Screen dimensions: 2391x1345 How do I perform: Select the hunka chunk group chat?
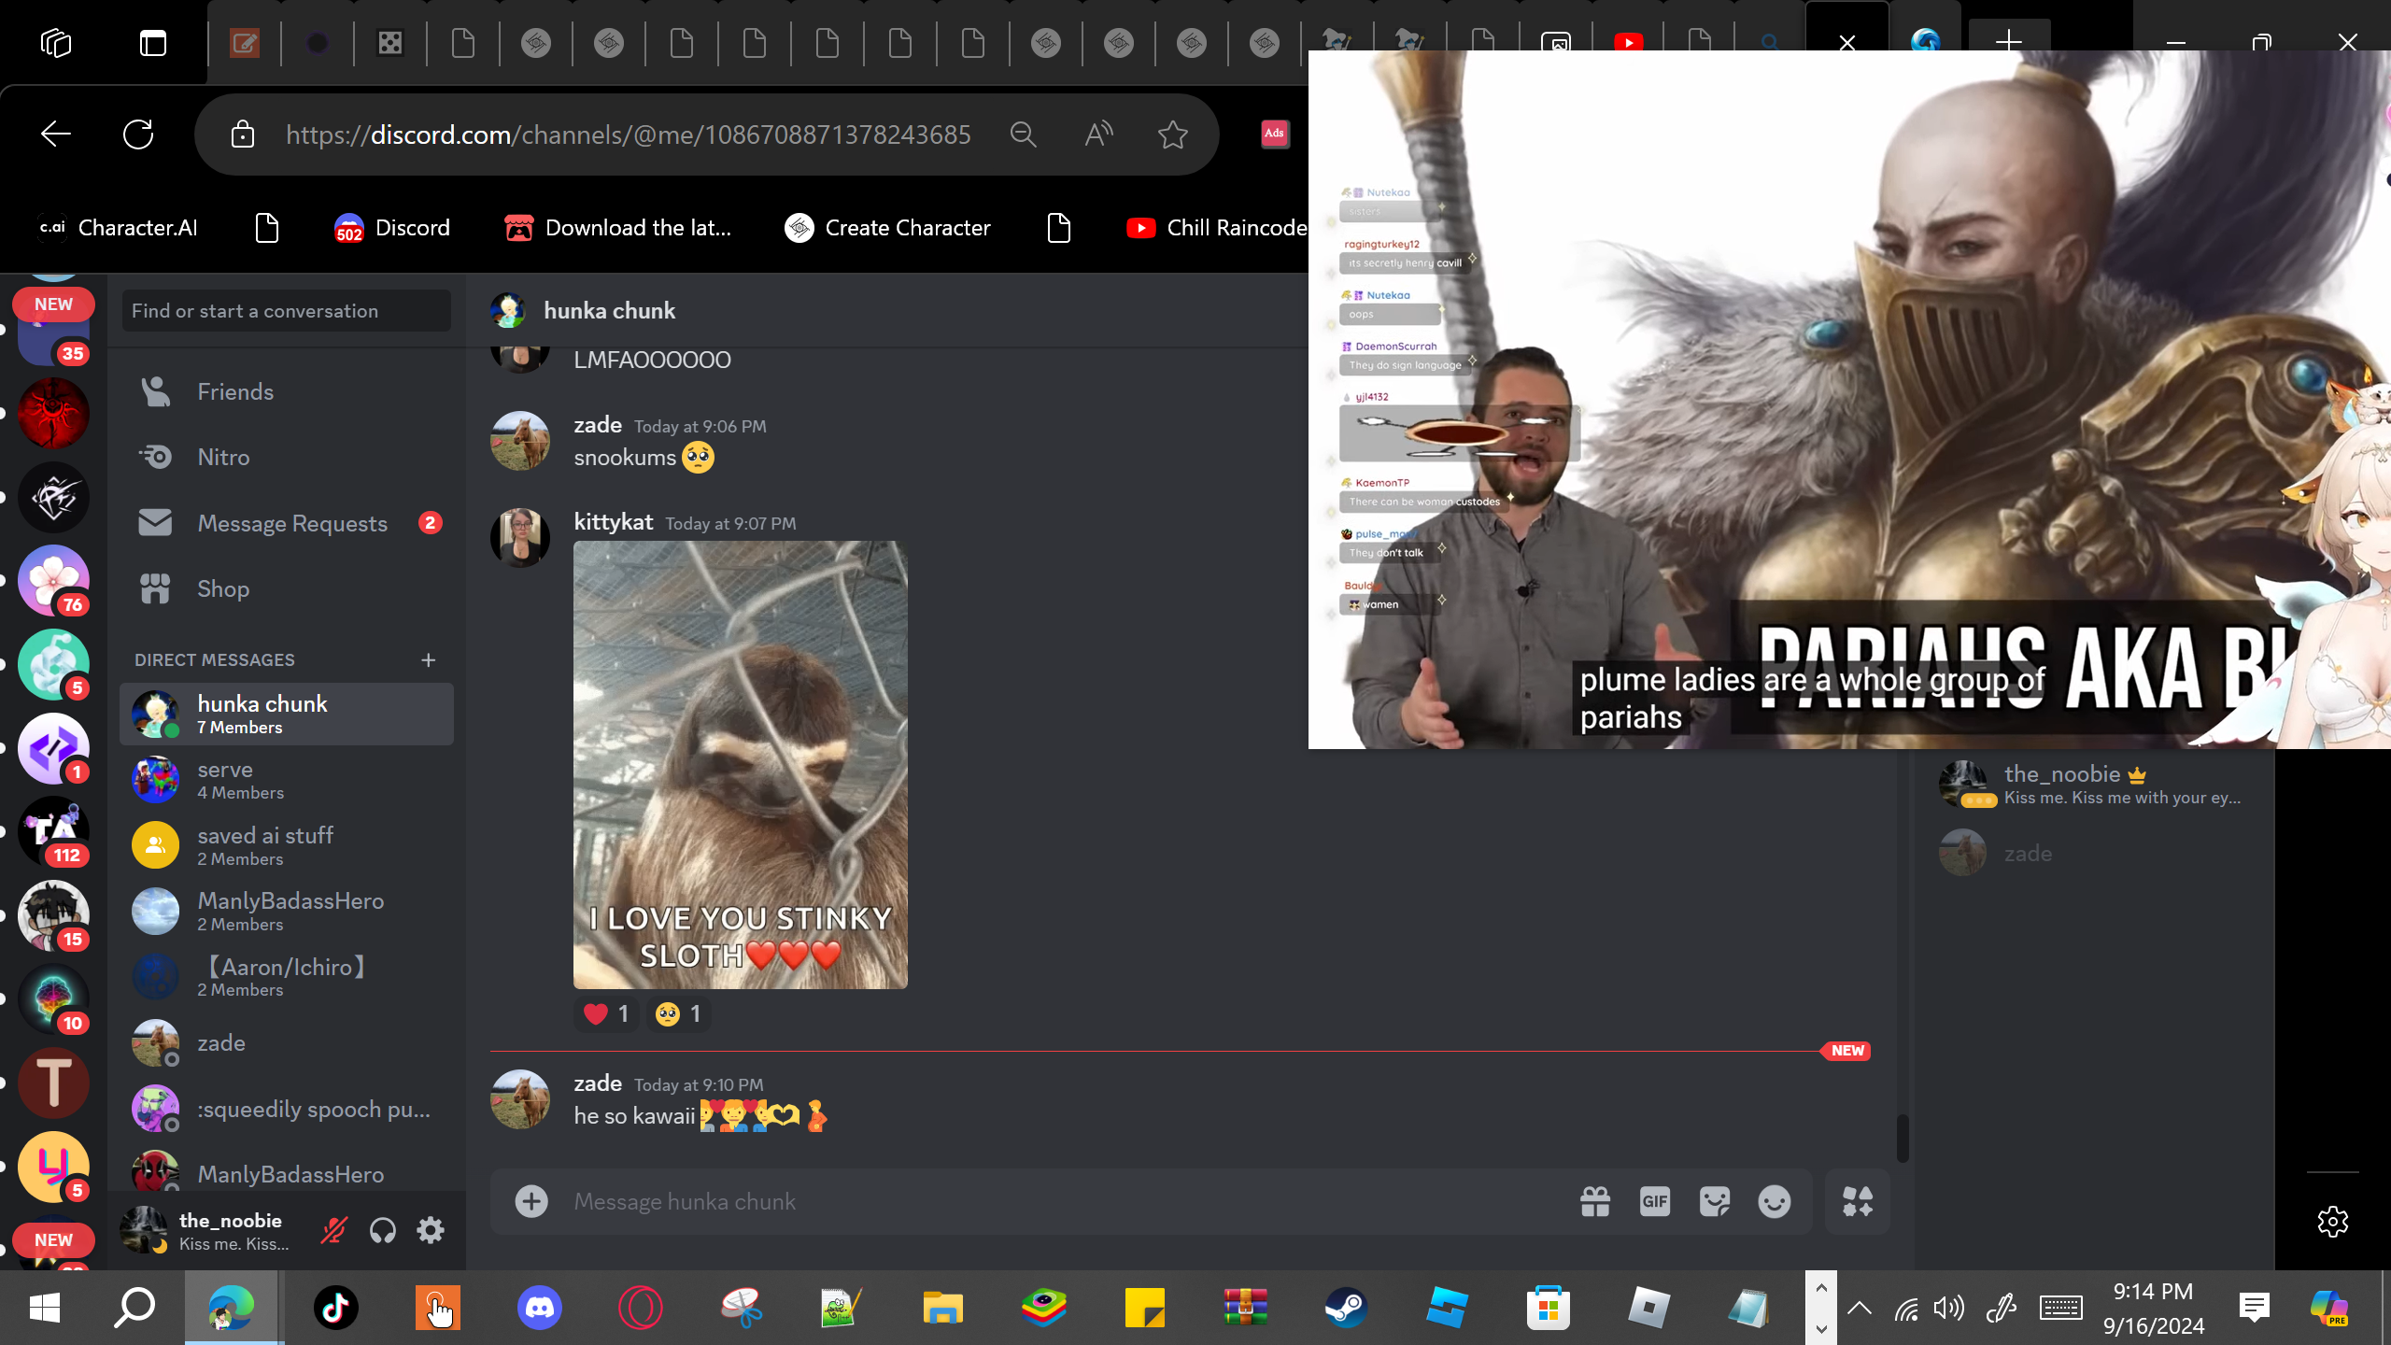(287, 714)
